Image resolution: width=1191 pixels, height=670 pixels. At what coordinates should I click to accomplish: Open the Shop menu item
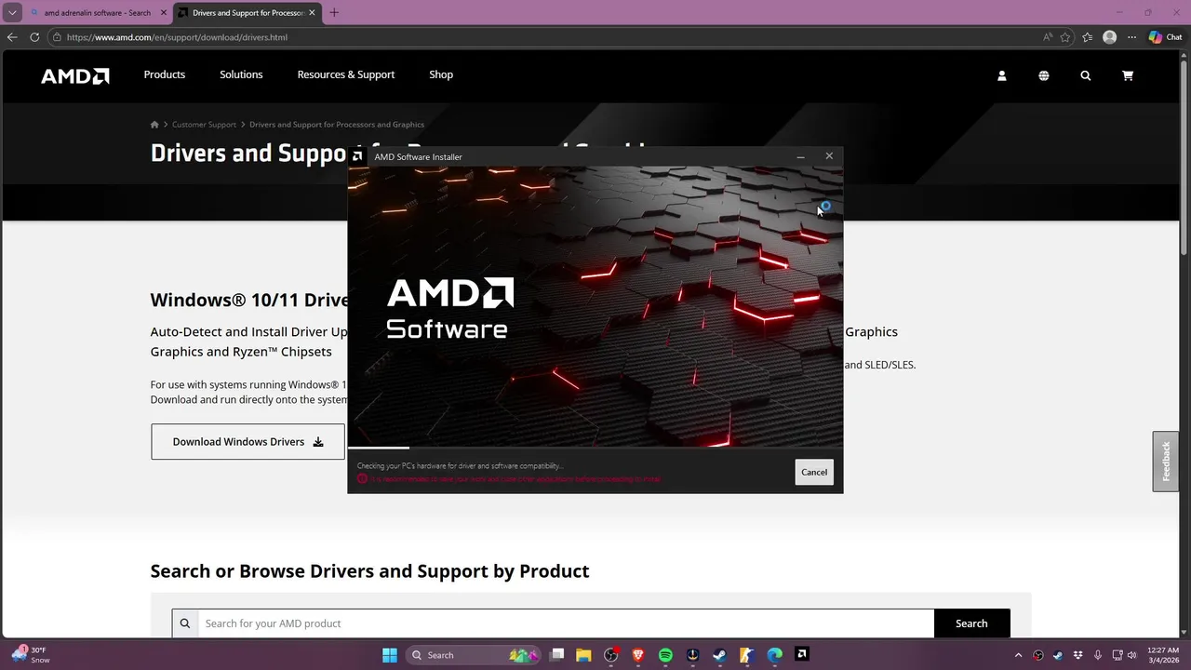click(x=441, y=74)
